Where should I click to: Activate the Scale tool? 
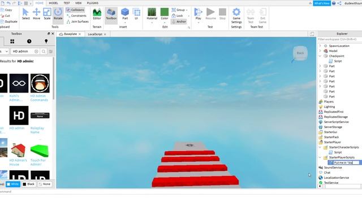pos(47,14)
